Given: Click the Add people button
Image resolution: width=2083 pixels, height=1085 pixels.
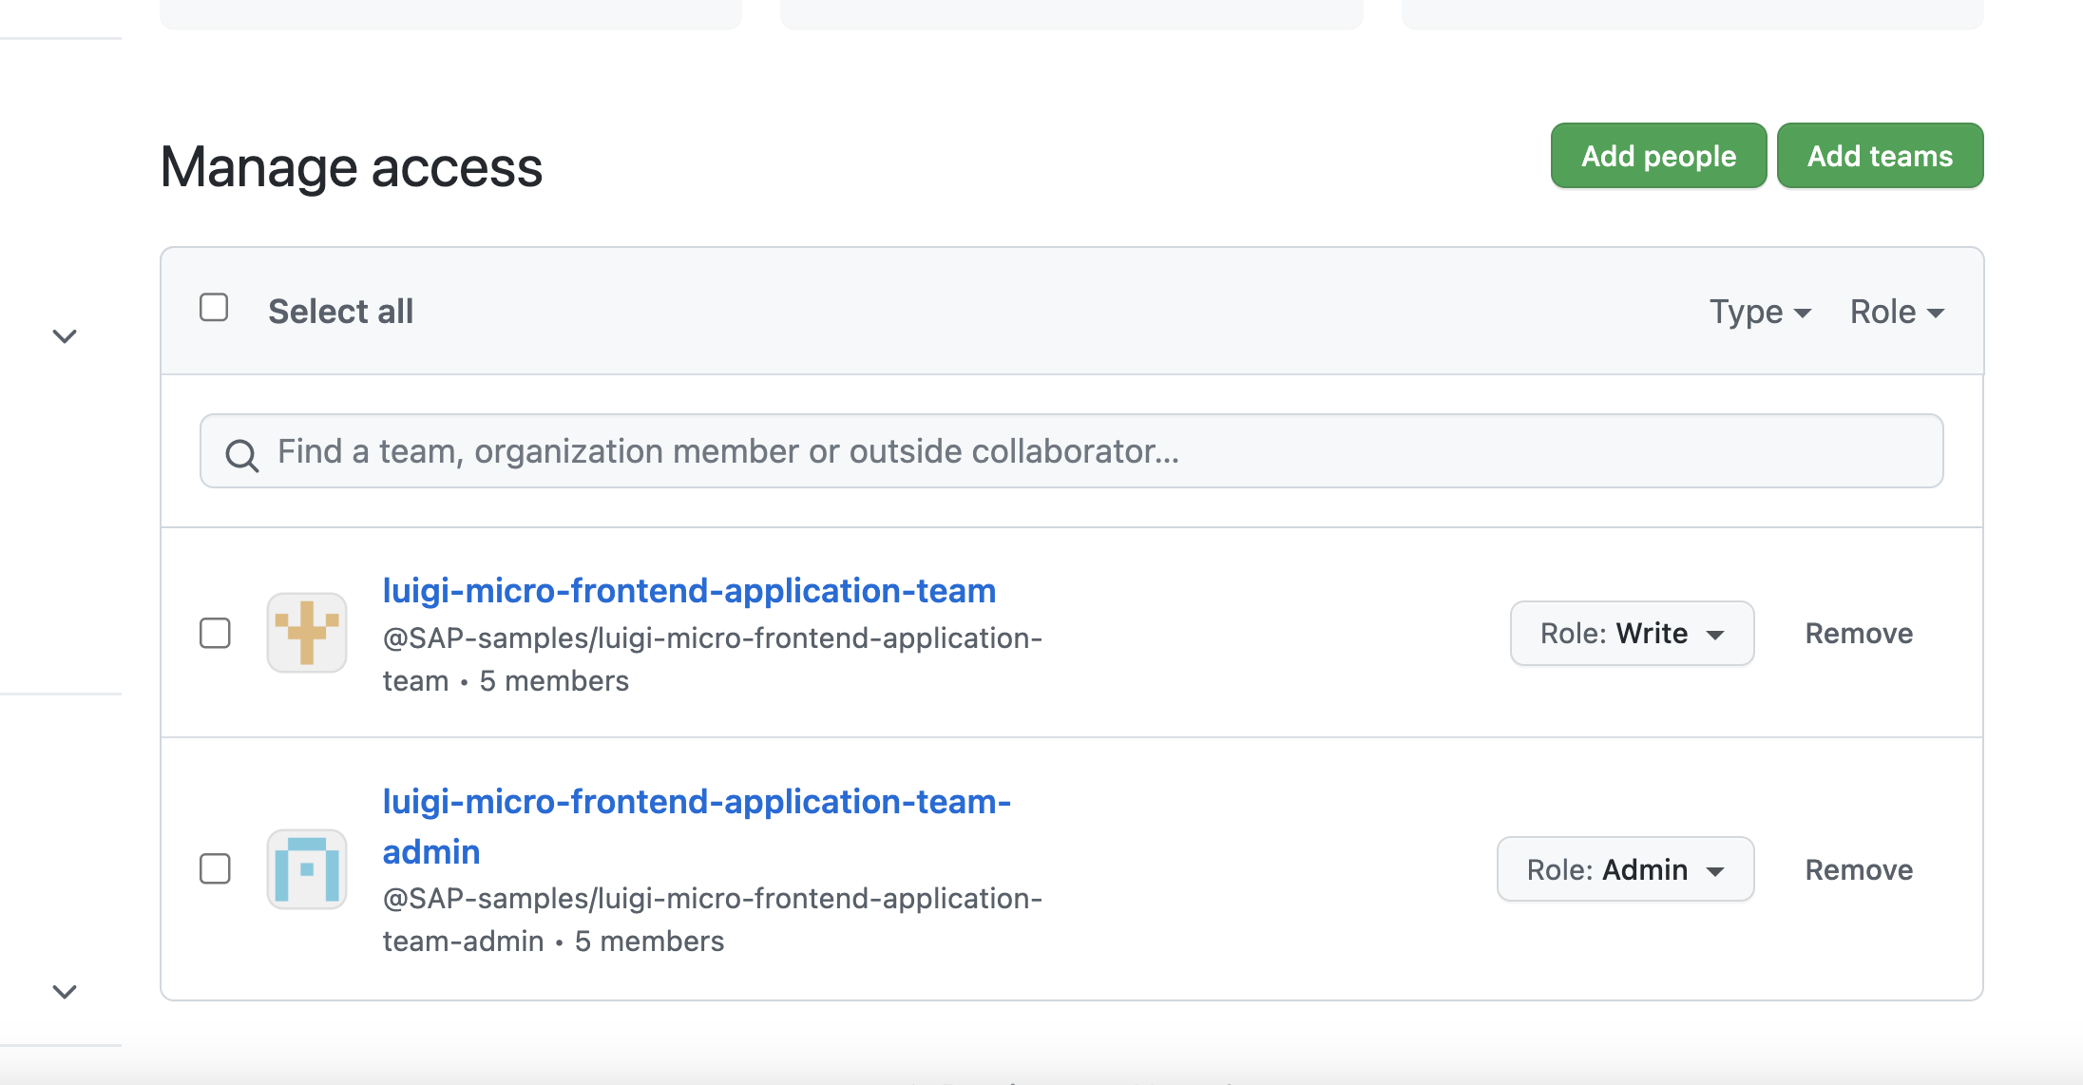Looking at the screenshot, I should [x=1658, y=156].
